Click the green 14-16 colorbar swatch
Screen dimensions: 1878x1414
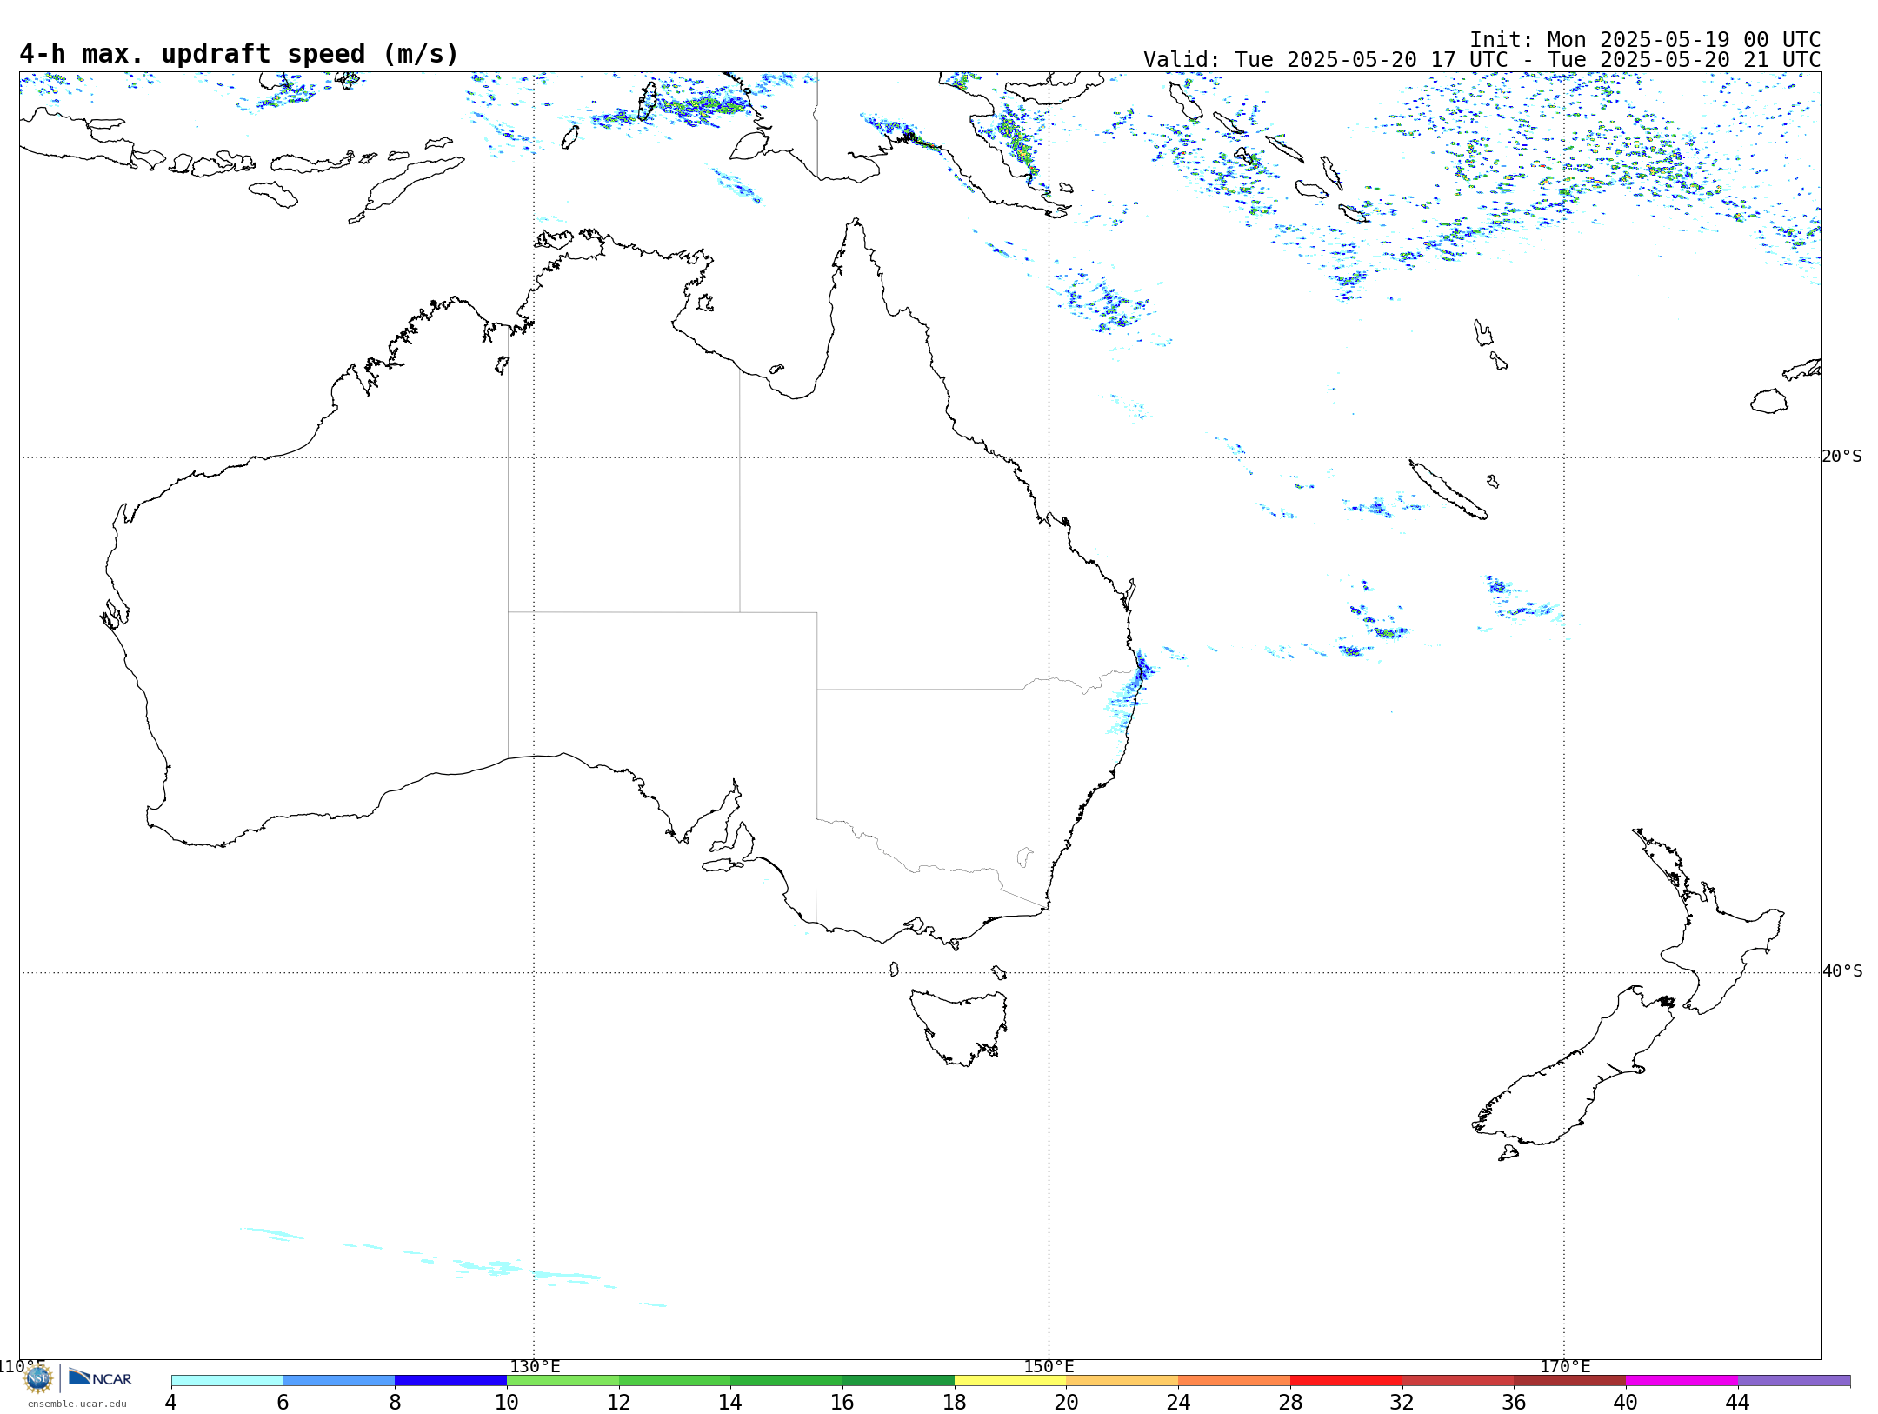787,1381
